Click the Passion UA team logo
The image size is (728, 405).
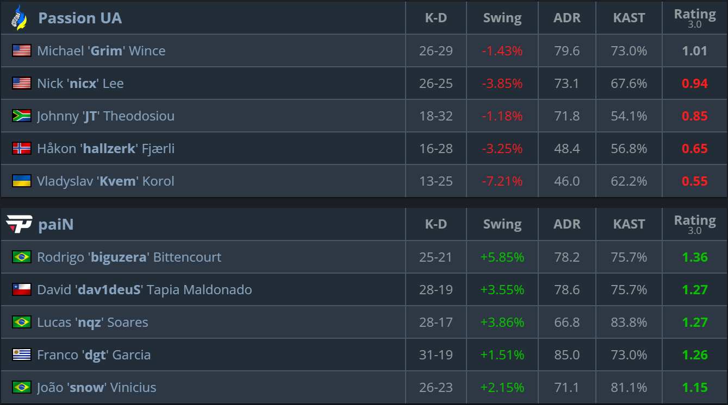pos(19,18)
